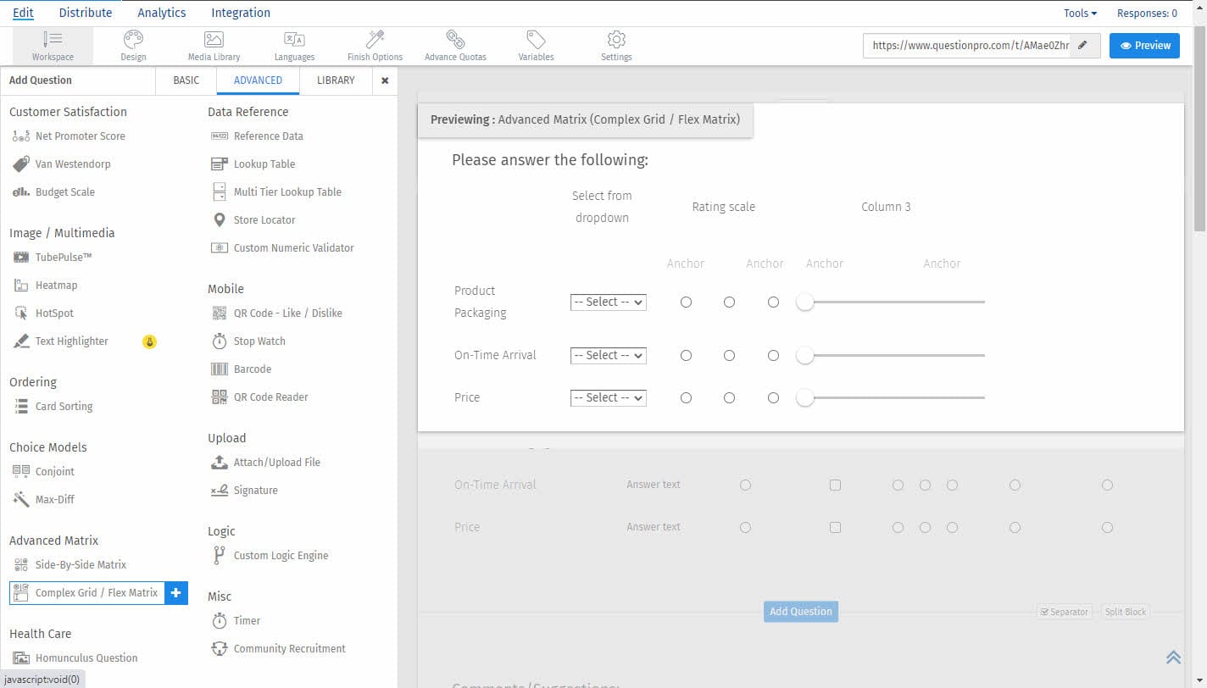Choose the Net Promoter Score question type
This screenshot has height=688, width=1207.
click(80, 136)
